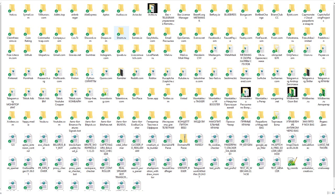
Task: Click the 'Pinterest' folder name
Action: point(13,78)
